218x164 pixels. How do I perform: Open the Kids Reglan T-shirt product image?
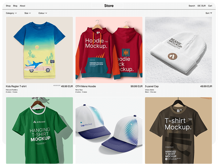coord(39,50)
